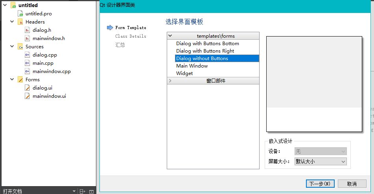Expand the 窗口部件 template group
The image size is (374, 194).
click(170, 81)
